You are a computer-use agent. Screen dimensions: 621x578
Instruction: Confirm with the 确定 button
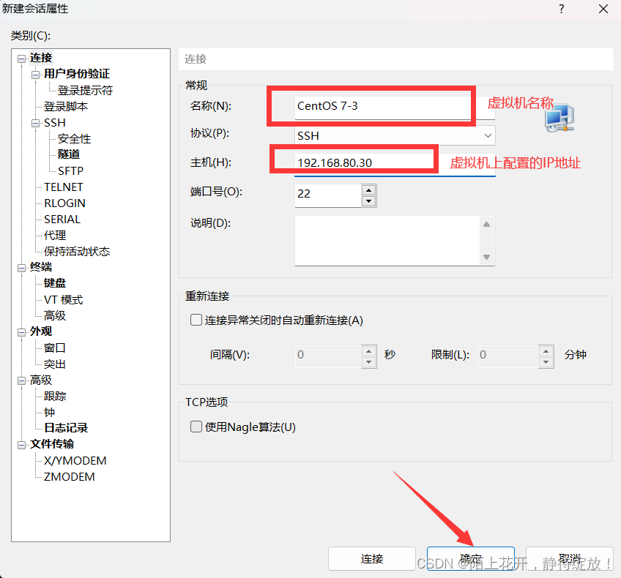pos(470,559)
